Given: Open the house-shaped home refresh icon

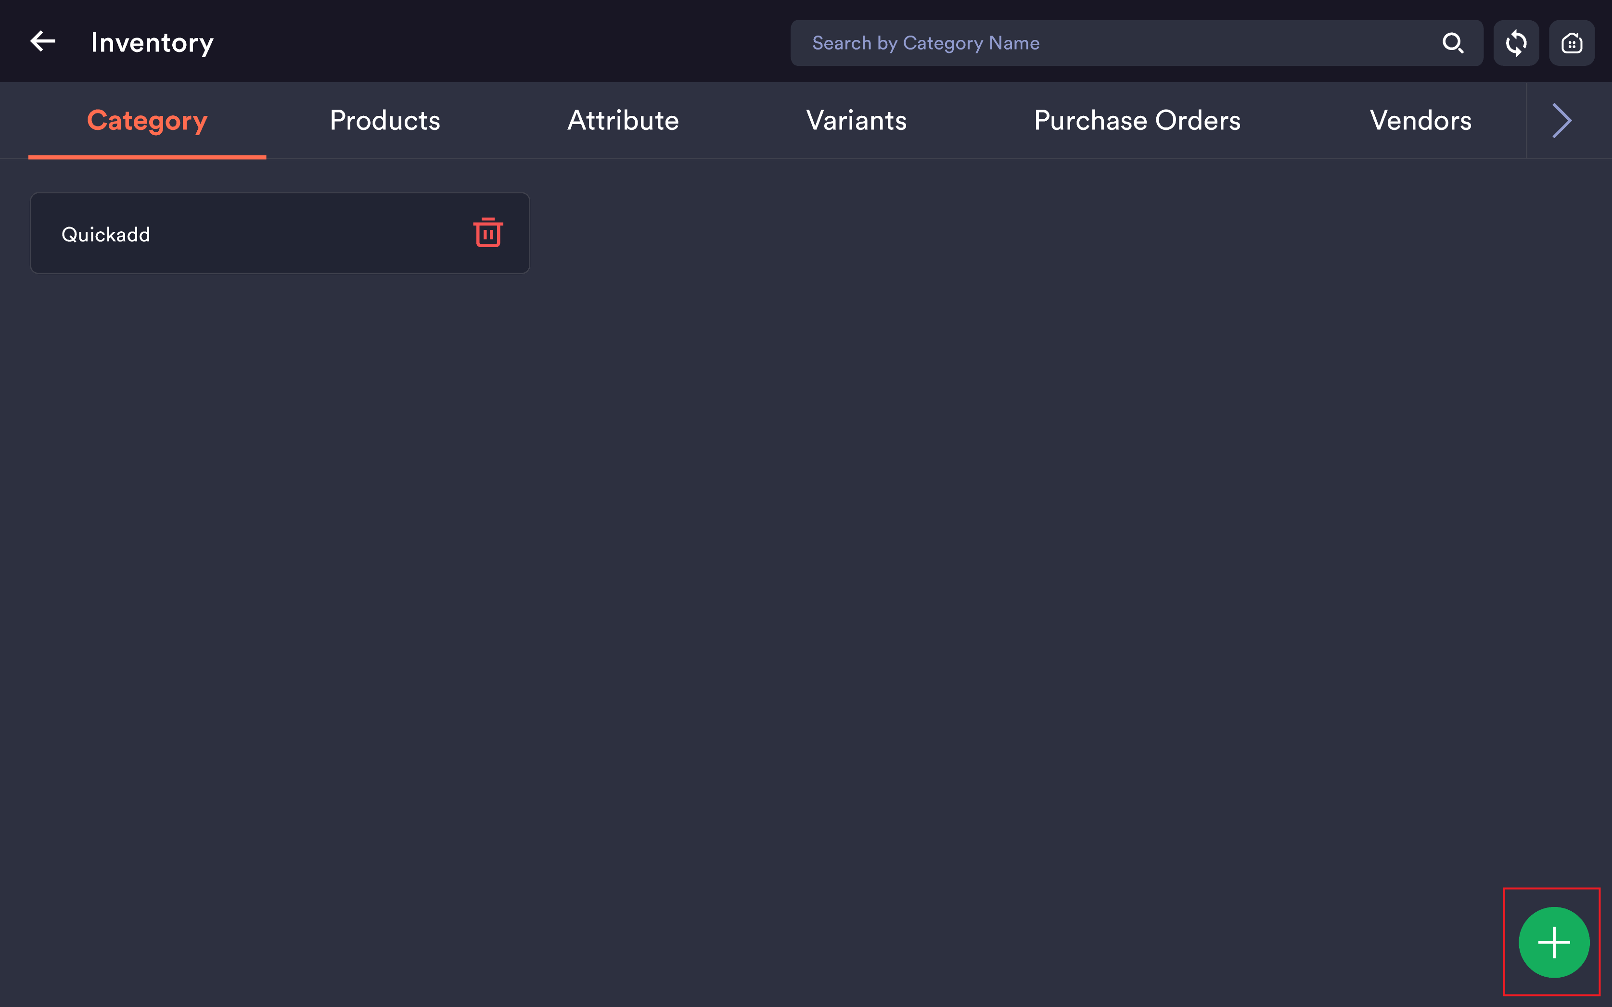Looking at the screenshot, I should (x=1572, y=43).
